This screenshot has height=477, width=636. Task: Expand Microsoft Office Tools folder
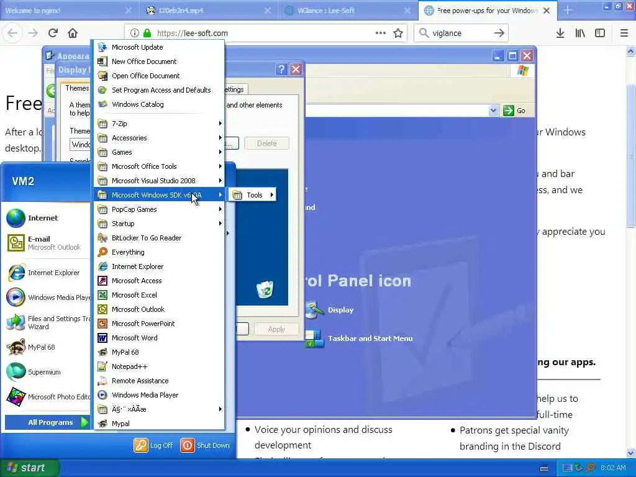159,166
